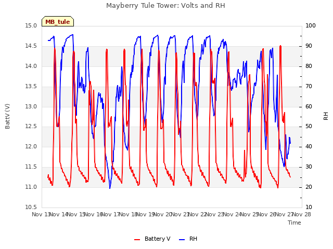Click the chart title Mayberry Tule Tower
The width and height of the screenshot is (333, 249).
pos(165,6)
